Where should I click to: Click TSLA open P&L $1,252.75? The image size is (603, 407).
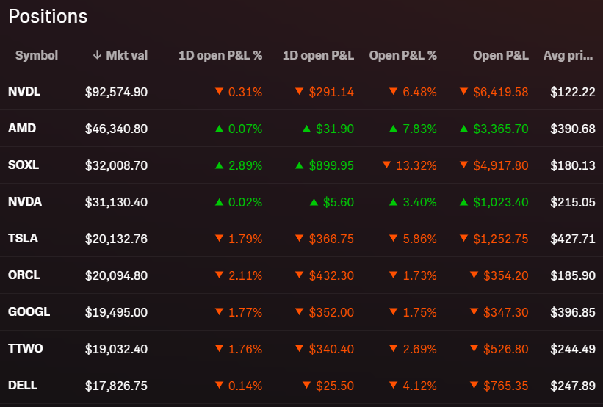pyautogui.click(x=500, y=239)
